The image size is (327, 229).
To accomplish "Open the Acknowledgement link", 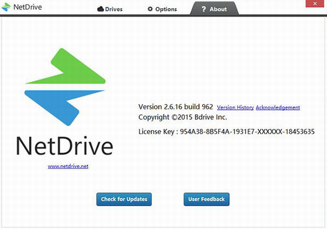I will (278, 108).
